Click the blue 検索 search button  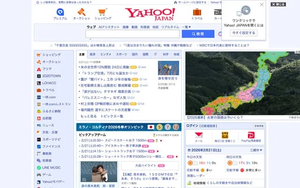pos(198,34)
